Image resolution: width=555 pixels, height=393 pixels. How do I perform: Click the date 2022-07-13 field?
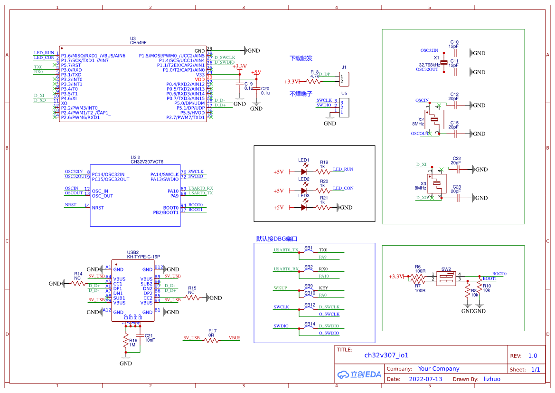click(425, 379)
